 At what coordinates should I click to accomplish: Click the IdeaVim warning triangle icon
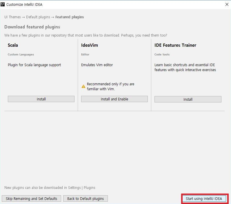click(83, 86)
